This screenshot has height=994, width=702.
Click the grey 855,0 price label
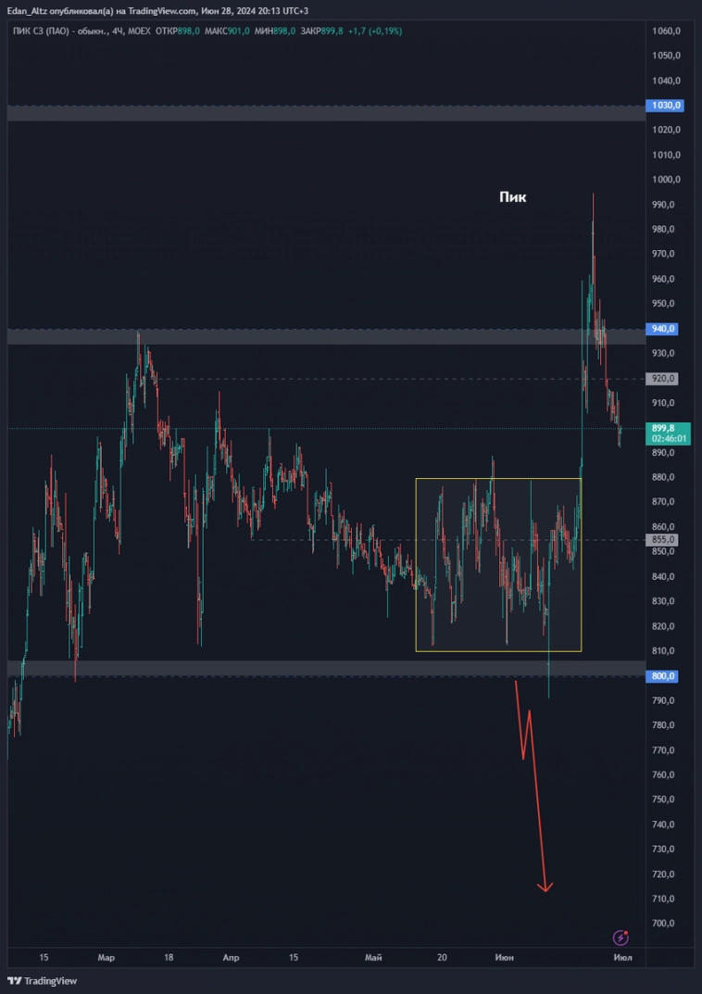point(661,539)
